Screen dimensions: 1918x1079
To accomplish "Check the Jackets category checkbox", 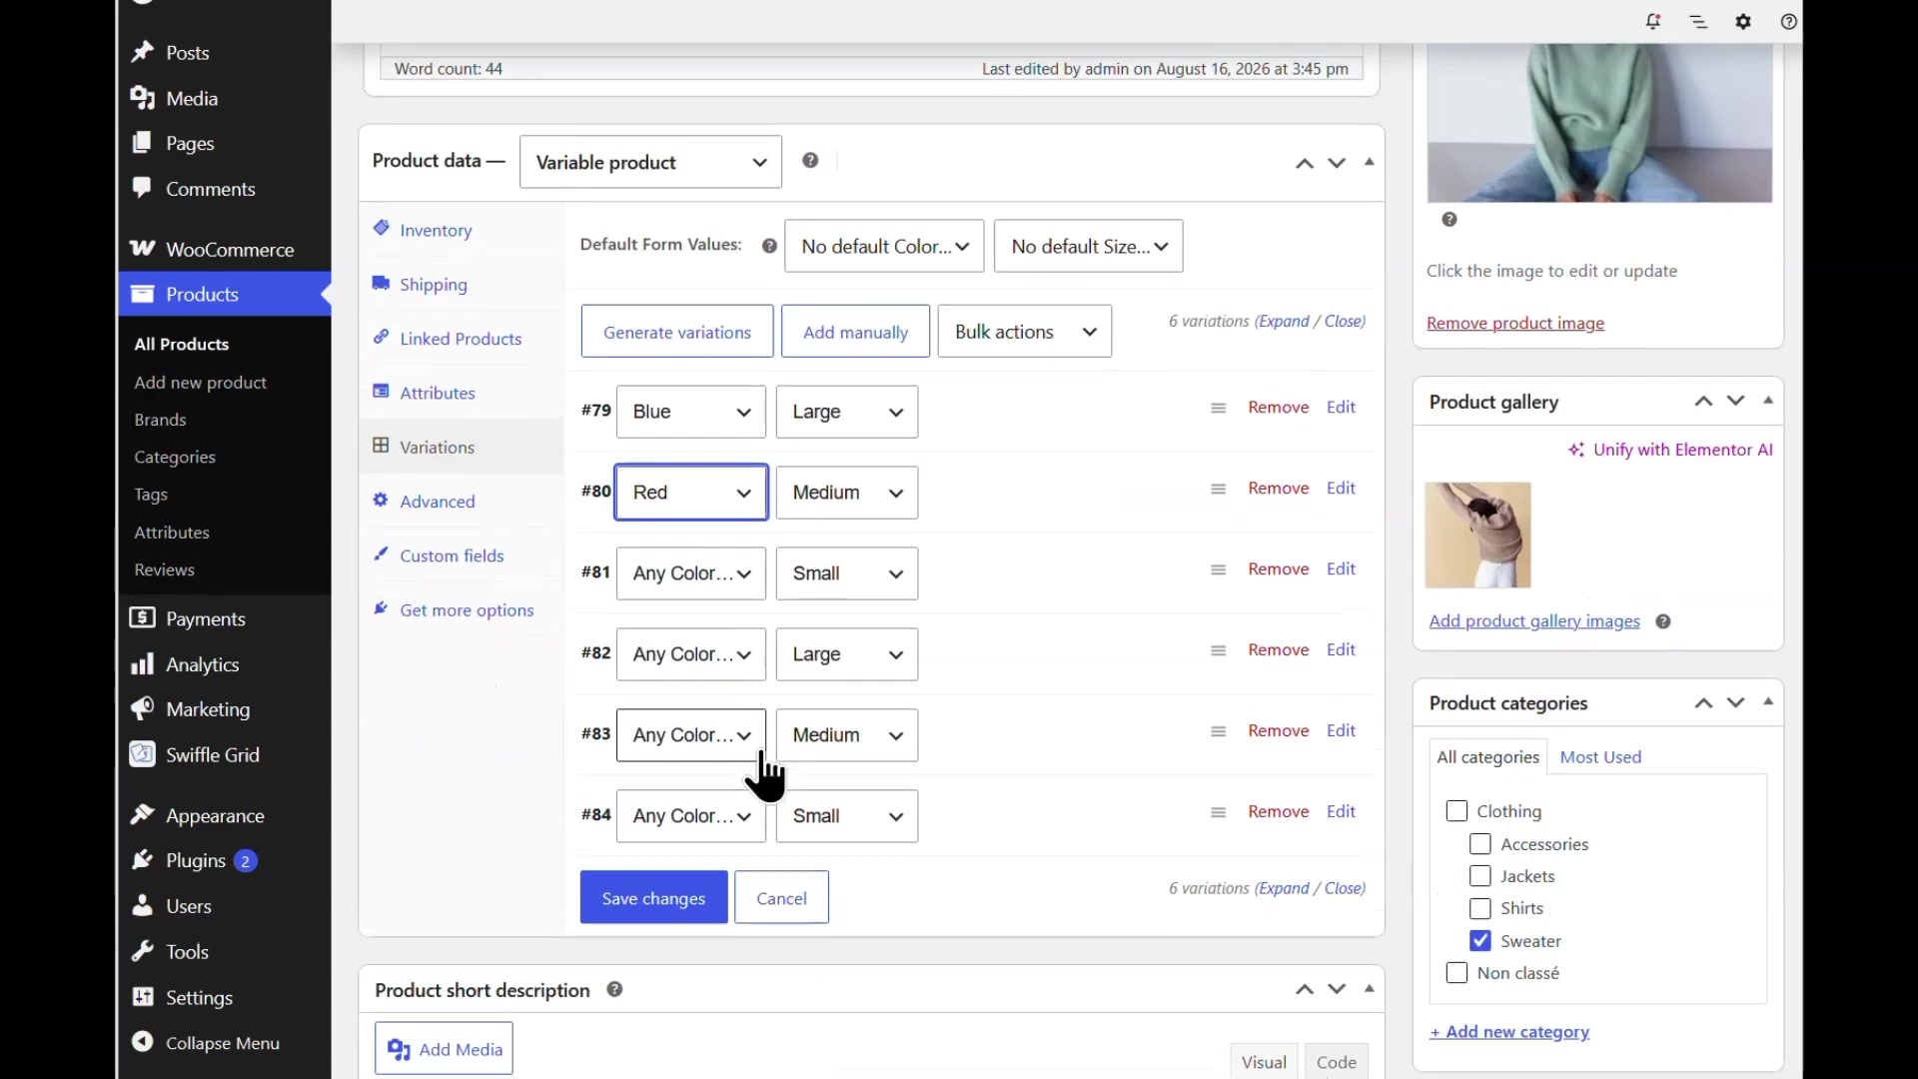I will coord(1480,876).
